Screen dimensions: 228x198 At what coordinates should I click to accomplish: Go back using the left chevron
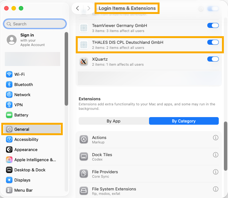click(77, 8)
